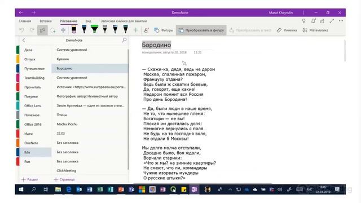Viewport: 361px width, 203px height.
Task: Open the ClickMeeting page
Action: (x=90, y=170)
